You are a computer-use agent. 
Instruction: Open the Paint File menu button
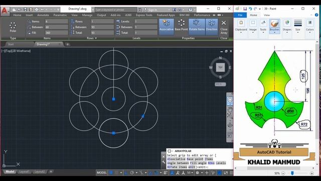pos(240,15)
